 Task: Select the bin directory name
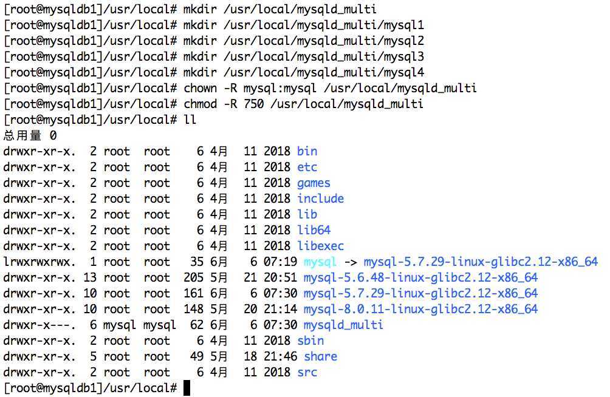pos(307,151)
